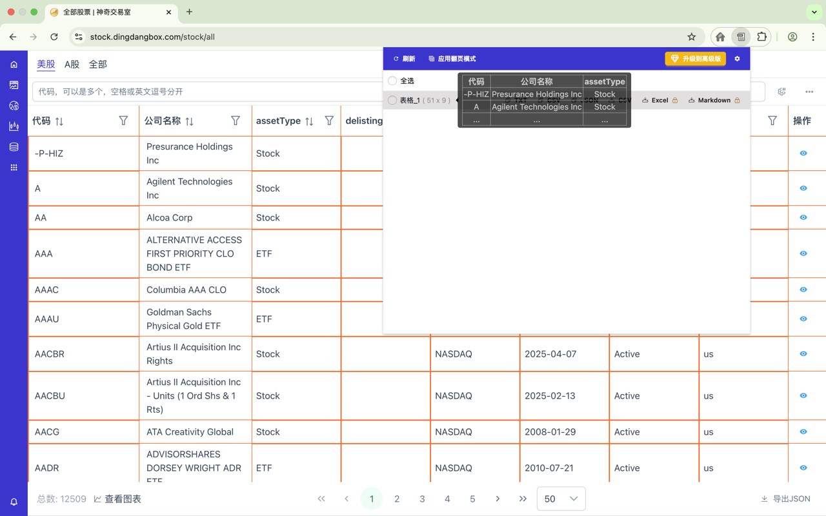The image size is (826, 516).
Task: Show notifications with the sidebar bell icon
Action: (x=14, y=502)
